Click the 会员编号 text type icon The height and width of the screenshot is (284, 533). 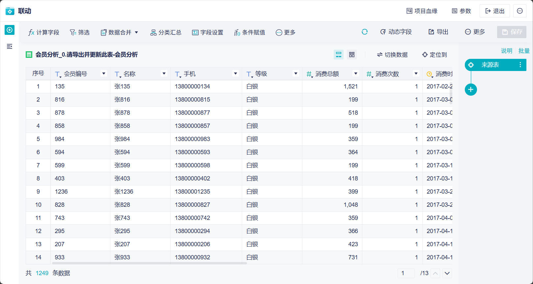[58, 74]
